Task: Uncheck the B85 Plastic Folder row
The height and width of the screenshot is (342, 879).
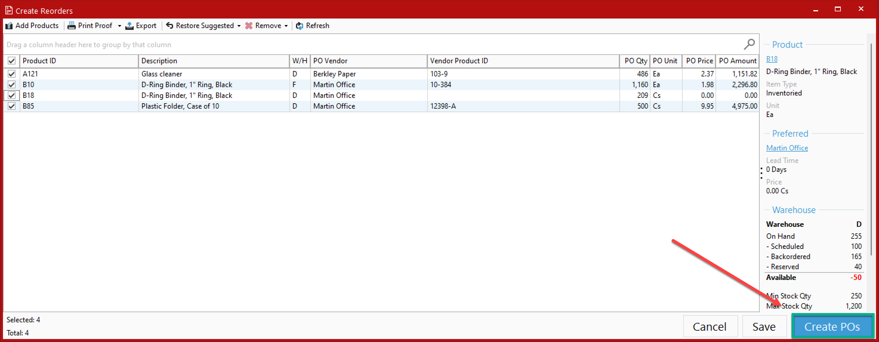Action: point(11,106)
